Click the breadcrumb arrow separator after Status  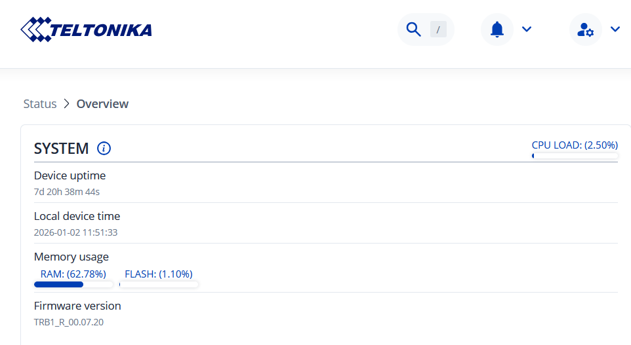[x=66, y=104]
